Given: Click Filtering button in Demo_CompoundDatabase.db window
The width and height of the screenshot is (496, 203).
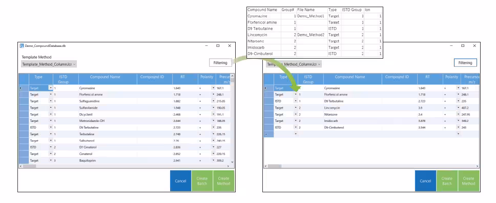Looking at the screenshot, I should pos(220,63).
